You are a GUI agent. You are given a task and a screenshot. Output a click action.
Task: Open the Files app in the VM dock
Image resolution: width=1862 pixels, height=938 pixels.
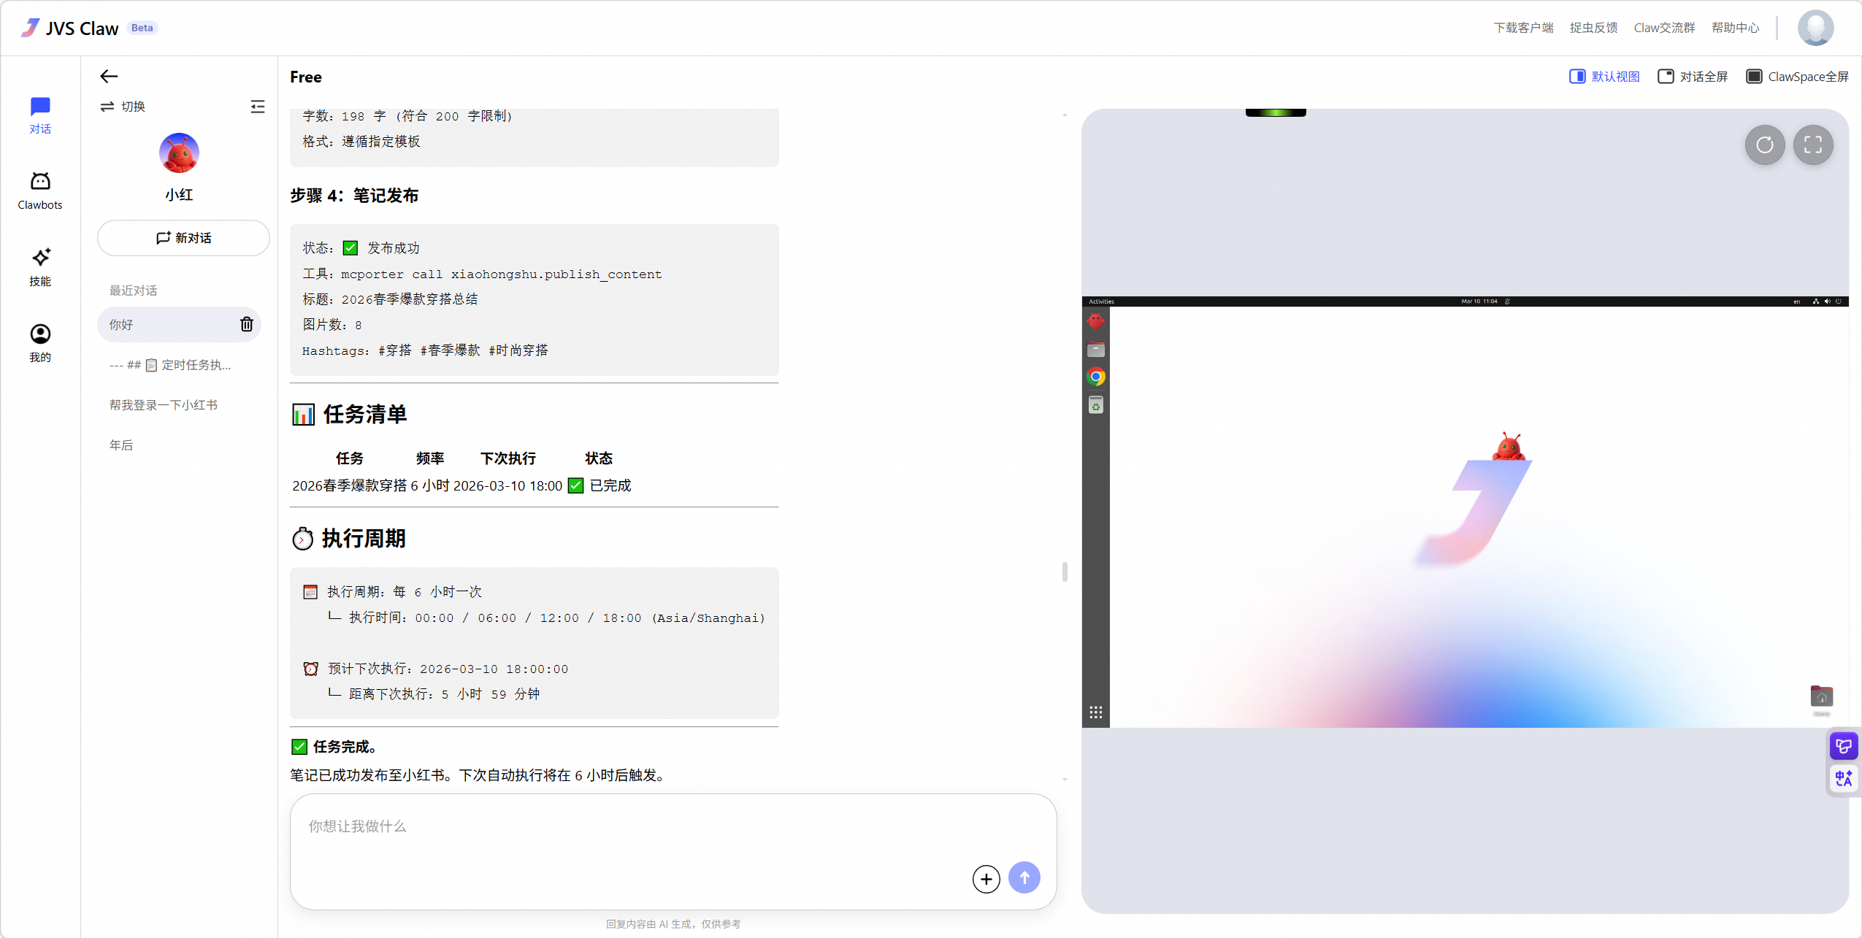[1095, 349]
